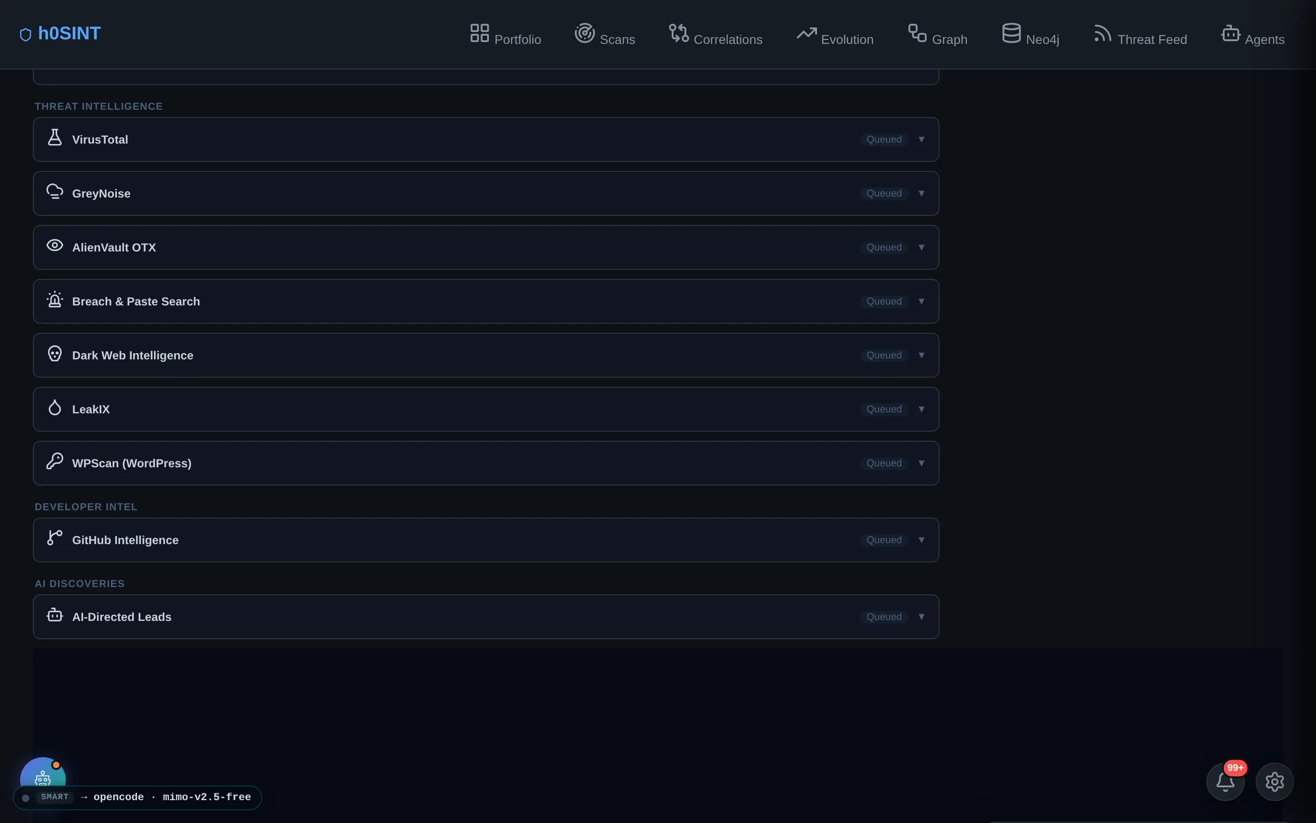Expand the Dark Web Intelligence arrow
Viewport: 1316px width, 823px height.
921,355
